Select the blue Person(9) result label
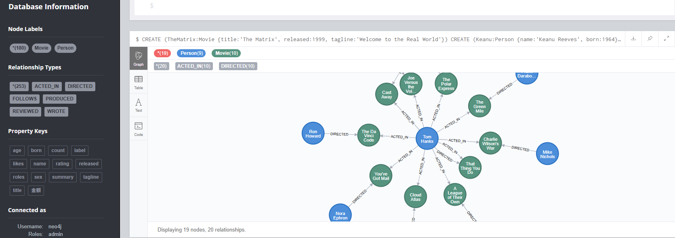This screenshot has height=238, width=675. pos(191,53)
